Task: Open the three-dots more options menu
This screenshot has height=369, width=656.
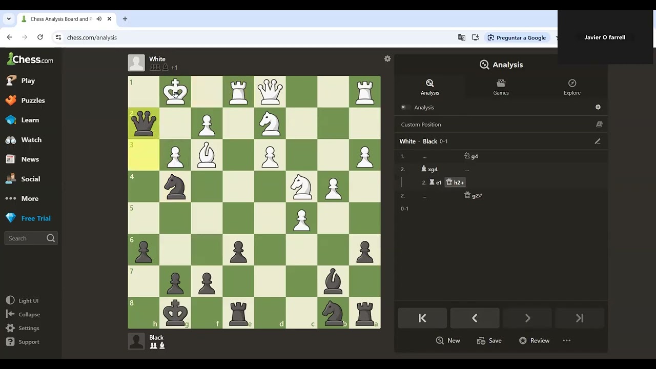Action: pos(566,341)
